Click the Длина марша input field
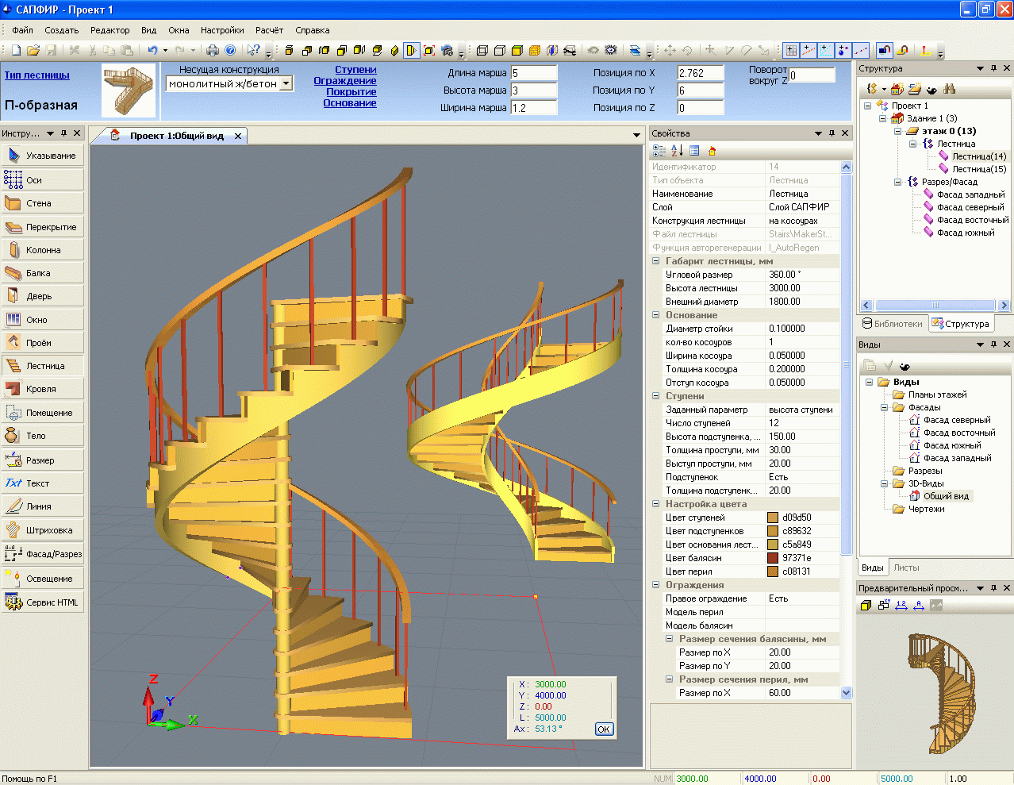Image resolution: width=1014 pixels, height=785 pixels. point(534,73)
